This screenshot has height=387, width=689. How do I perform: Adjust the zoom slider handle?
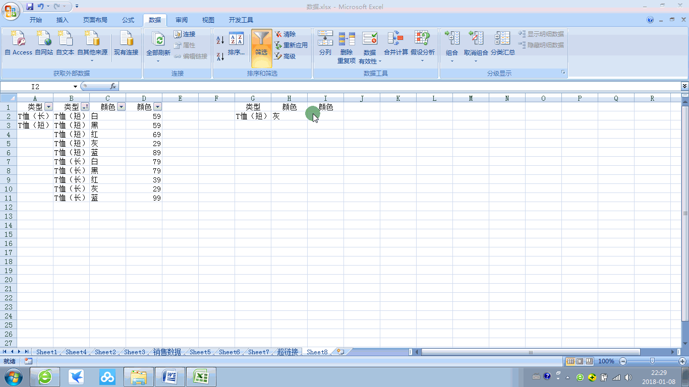coord(653,361)
